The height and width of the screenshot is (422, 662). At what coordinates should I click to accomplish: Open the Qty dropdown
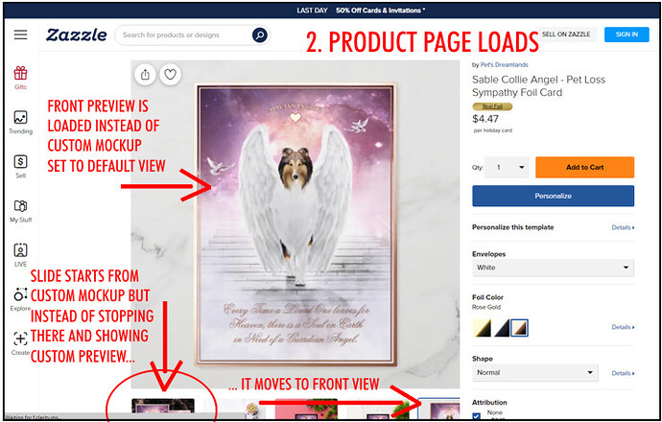507,167
